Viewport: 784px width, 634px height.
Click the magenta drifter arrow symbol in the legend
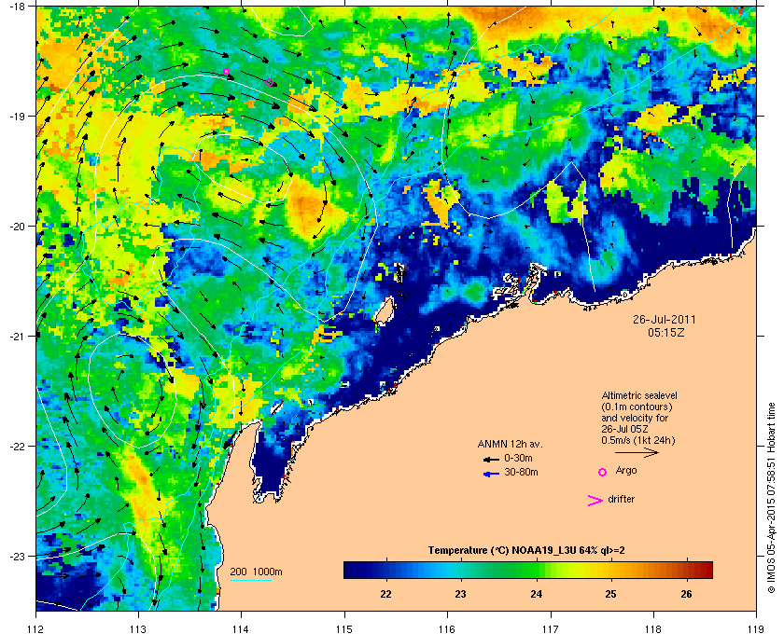[x=595, y=501]
